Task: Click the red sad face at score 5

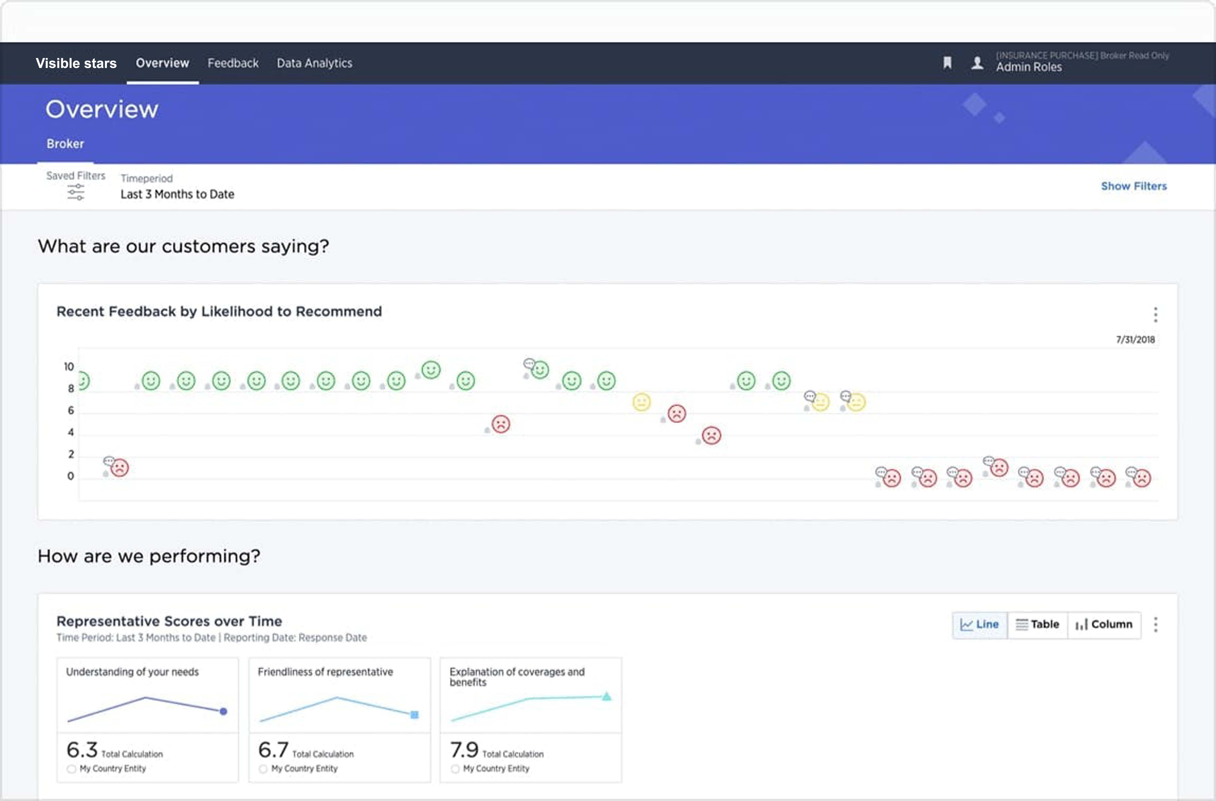Action: click(x=501, y=424)
